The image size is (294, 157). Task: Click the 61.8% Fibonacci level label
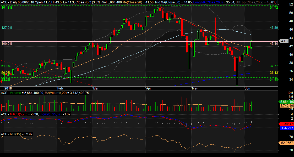(6, 66)
